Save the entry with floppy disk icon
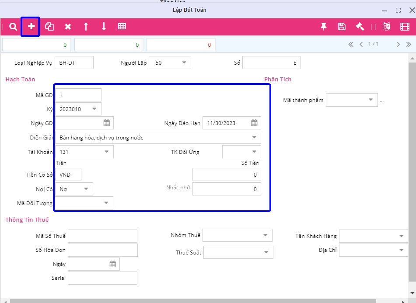 click(342, 27)
